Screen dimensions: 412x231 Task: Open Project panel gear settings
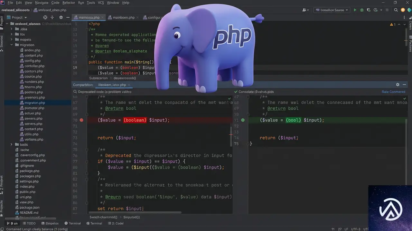pos(61,17)
